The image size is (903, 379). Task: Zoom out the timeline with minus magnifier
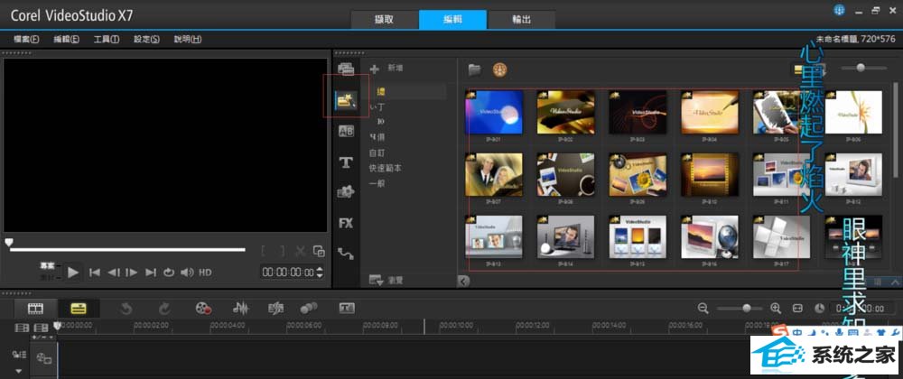(703, 309)
